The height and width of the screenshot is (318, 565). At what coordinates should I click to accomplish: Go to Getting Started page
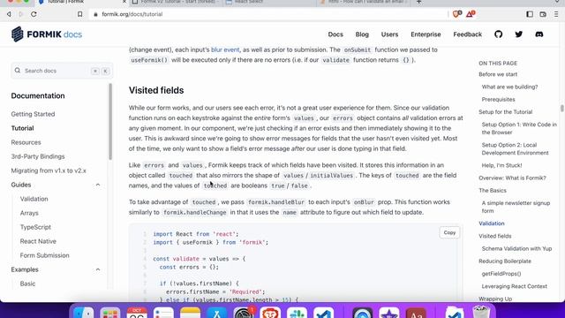tap(33, 114)
